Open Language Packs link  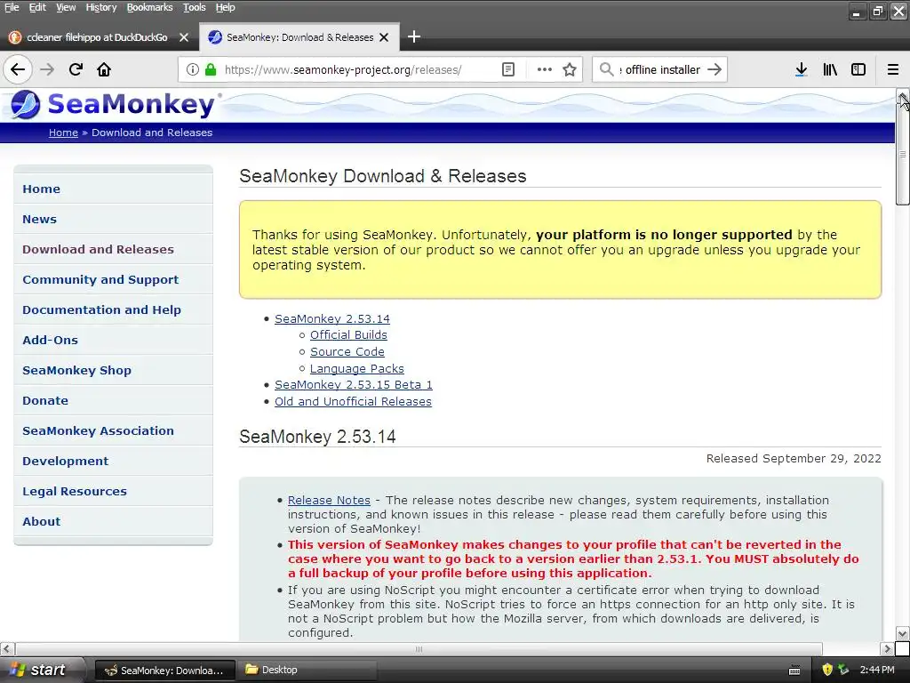coord(357,368)
